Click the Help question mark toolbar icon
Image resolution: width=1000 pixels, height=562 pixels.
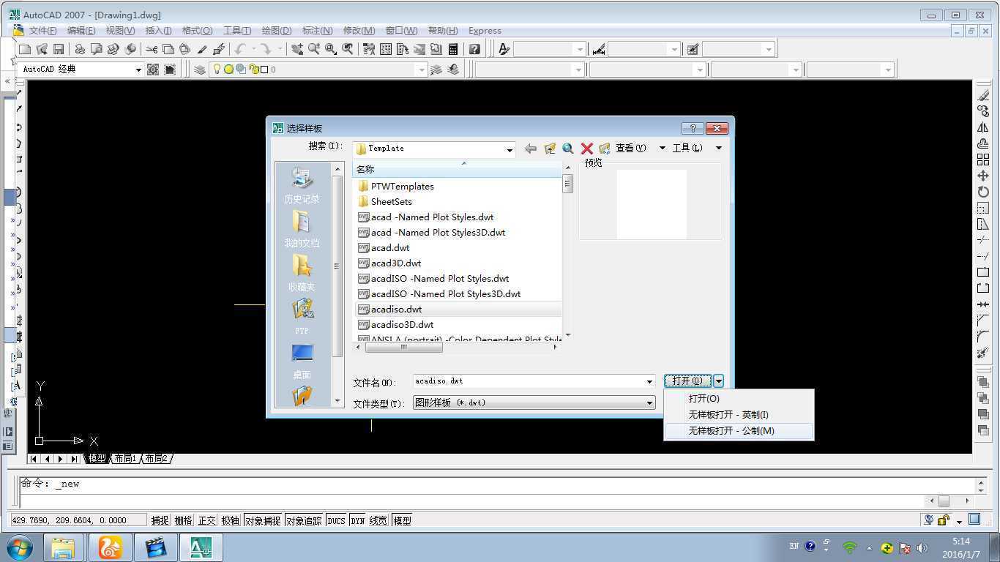coord(474,49)
